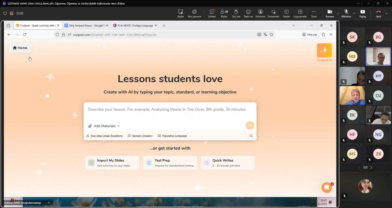
Task: Bookmark page with star icon
Action: coord(271,35)
